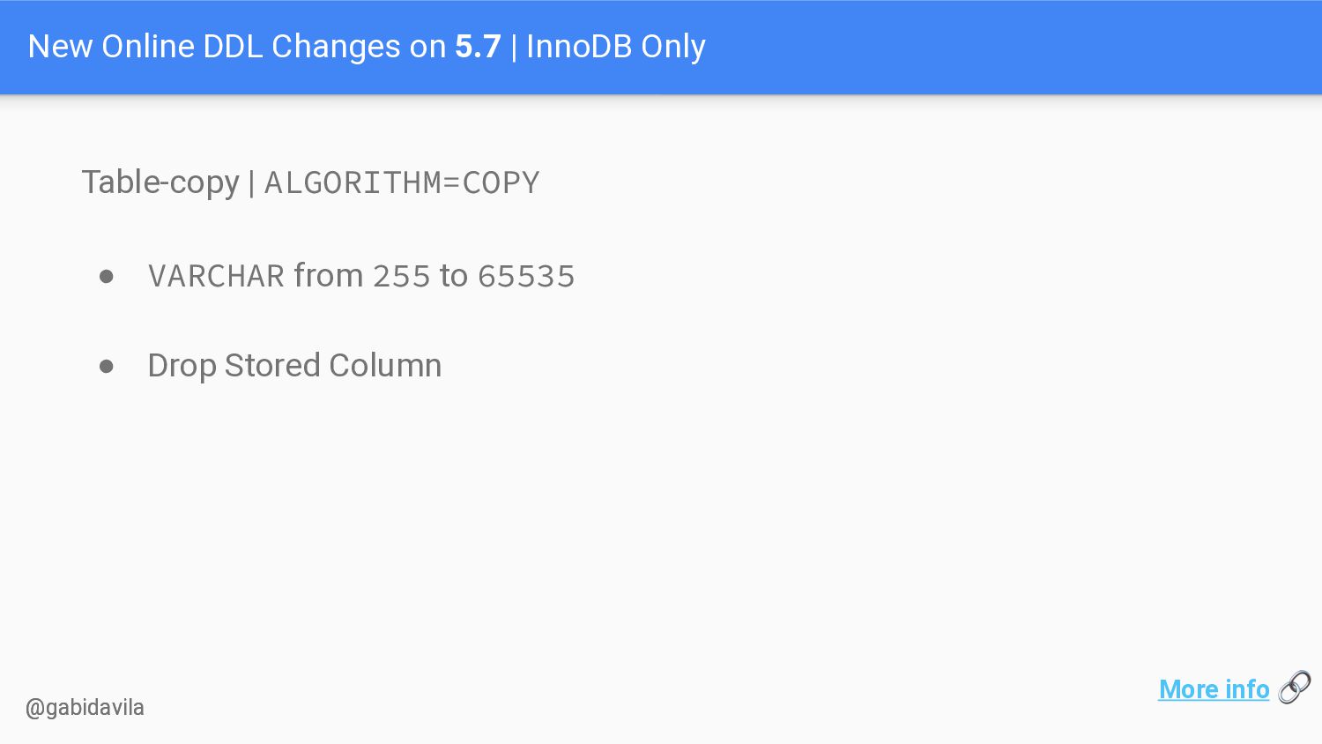Click the word Column in the second bullet
Viewport: 1322px width, 744px height.
click(385, 366)
